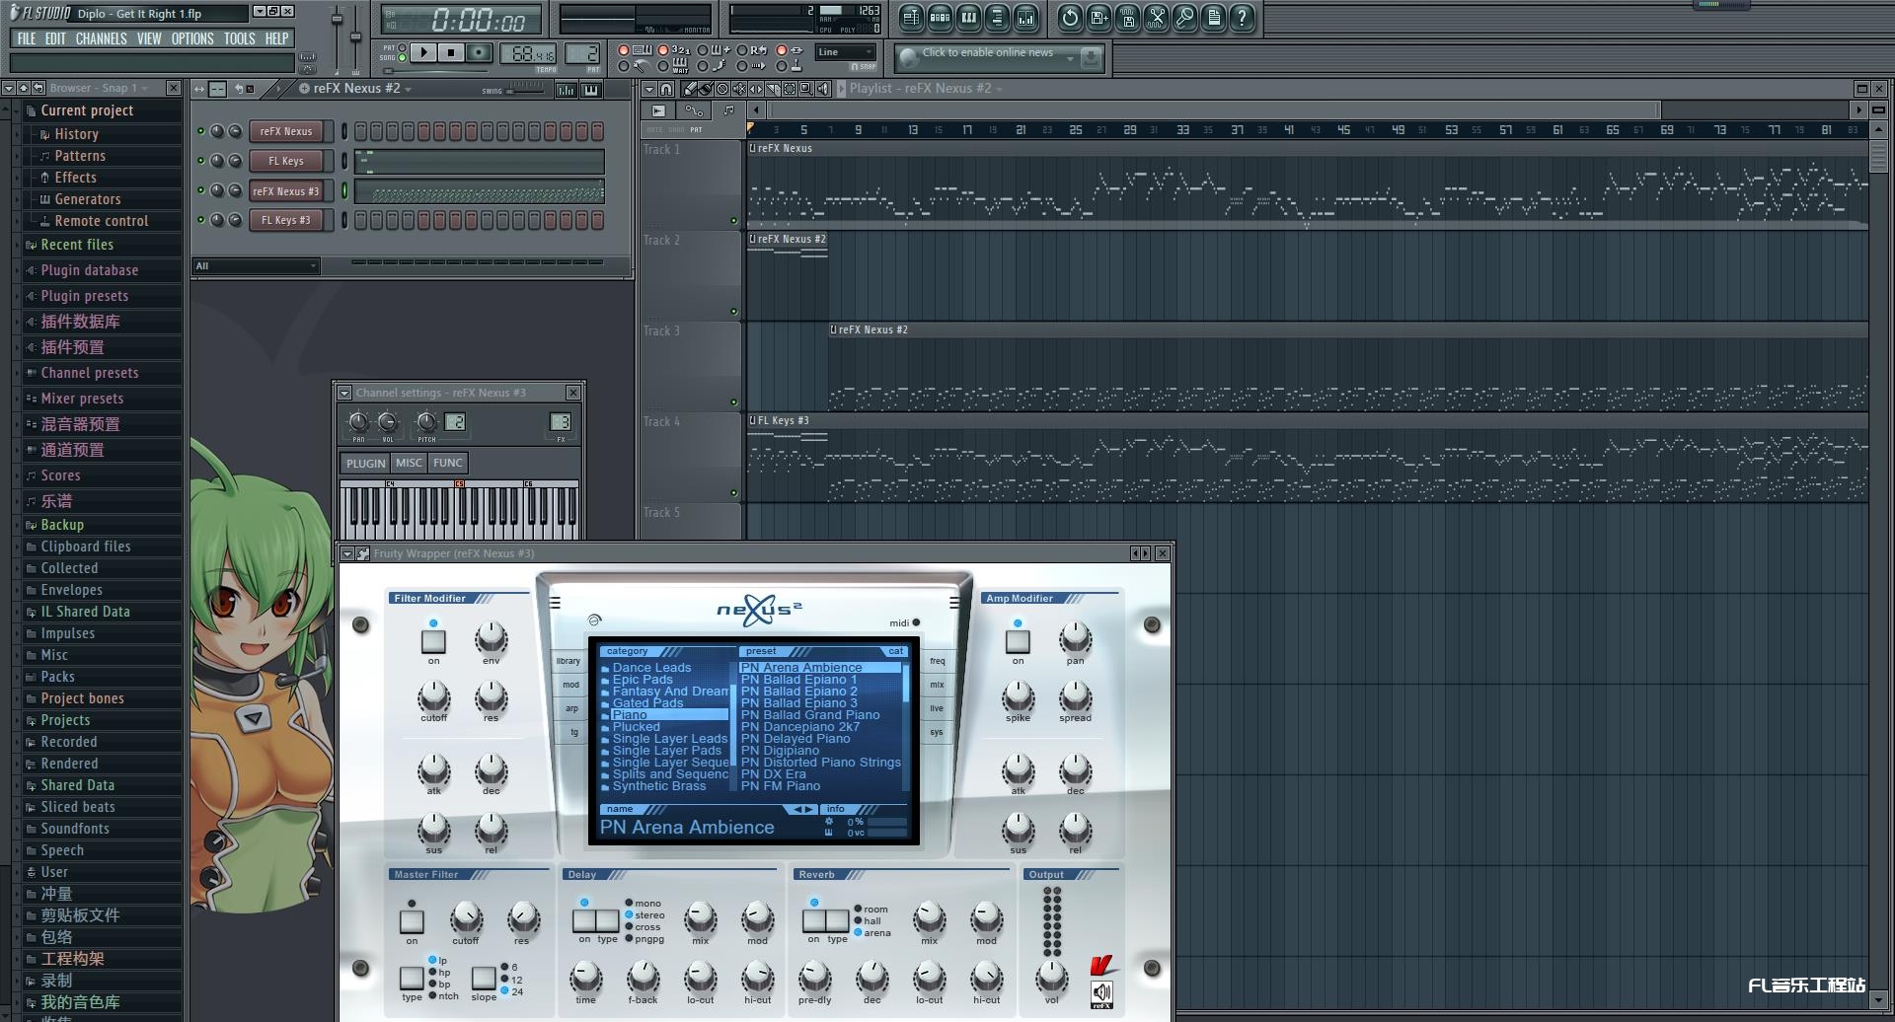Screen dimensions: 1895x1022
Task: Select the Slip tool in Playlist
Action: pos(756,89)
